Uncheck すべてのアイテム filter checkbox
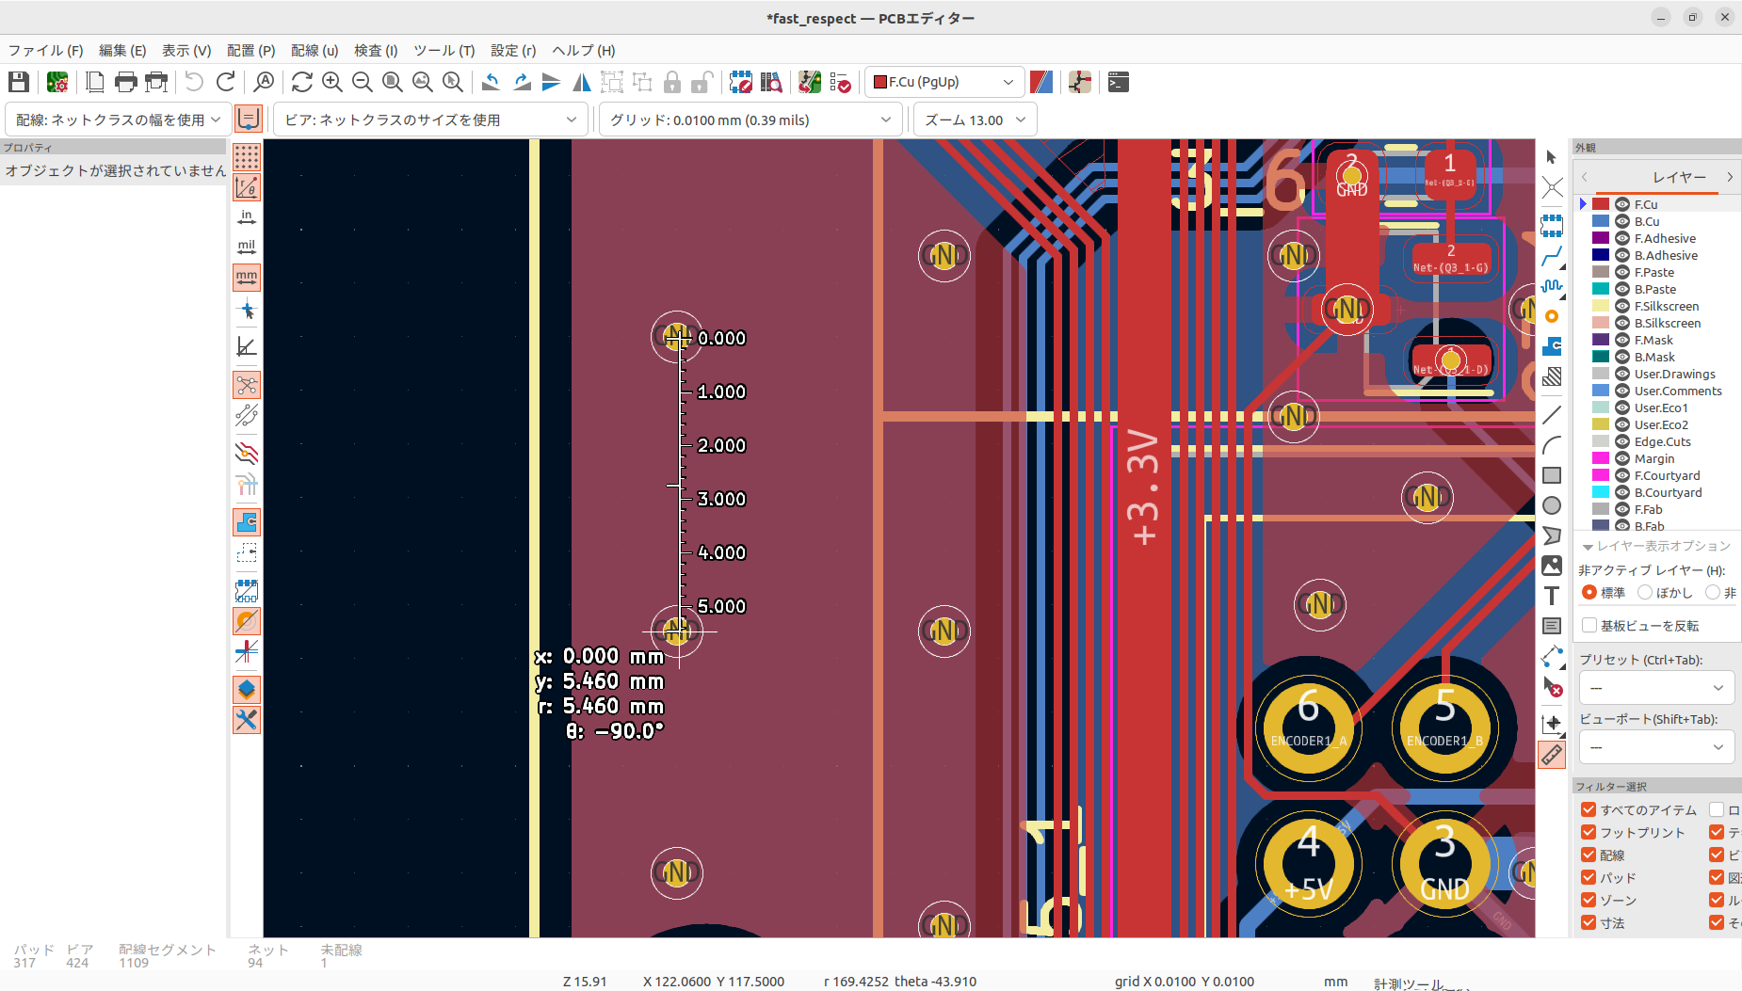The image size is (1742, 991). pos(1589,809)
